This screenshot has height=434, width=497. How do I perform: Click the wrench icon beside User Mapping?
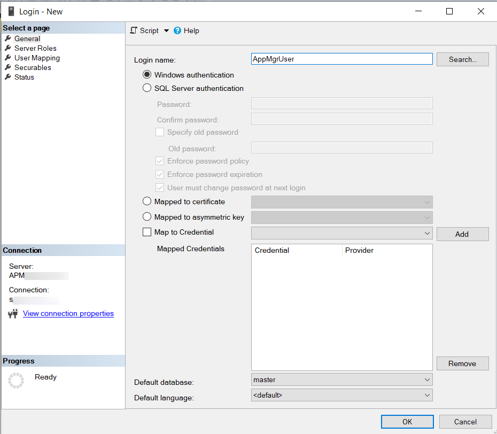coord(8,58)
